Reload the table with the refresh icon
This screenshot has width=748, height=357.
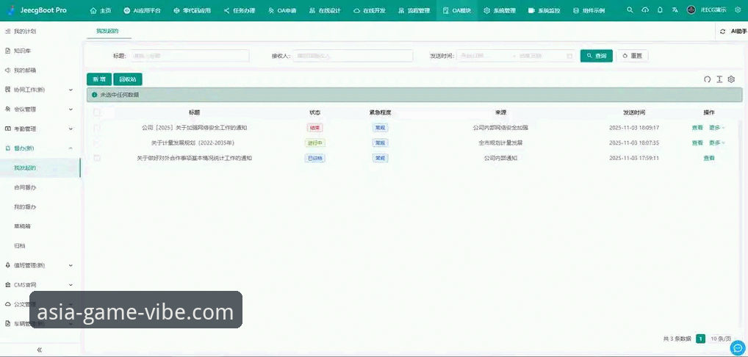(x=708, y=79)
